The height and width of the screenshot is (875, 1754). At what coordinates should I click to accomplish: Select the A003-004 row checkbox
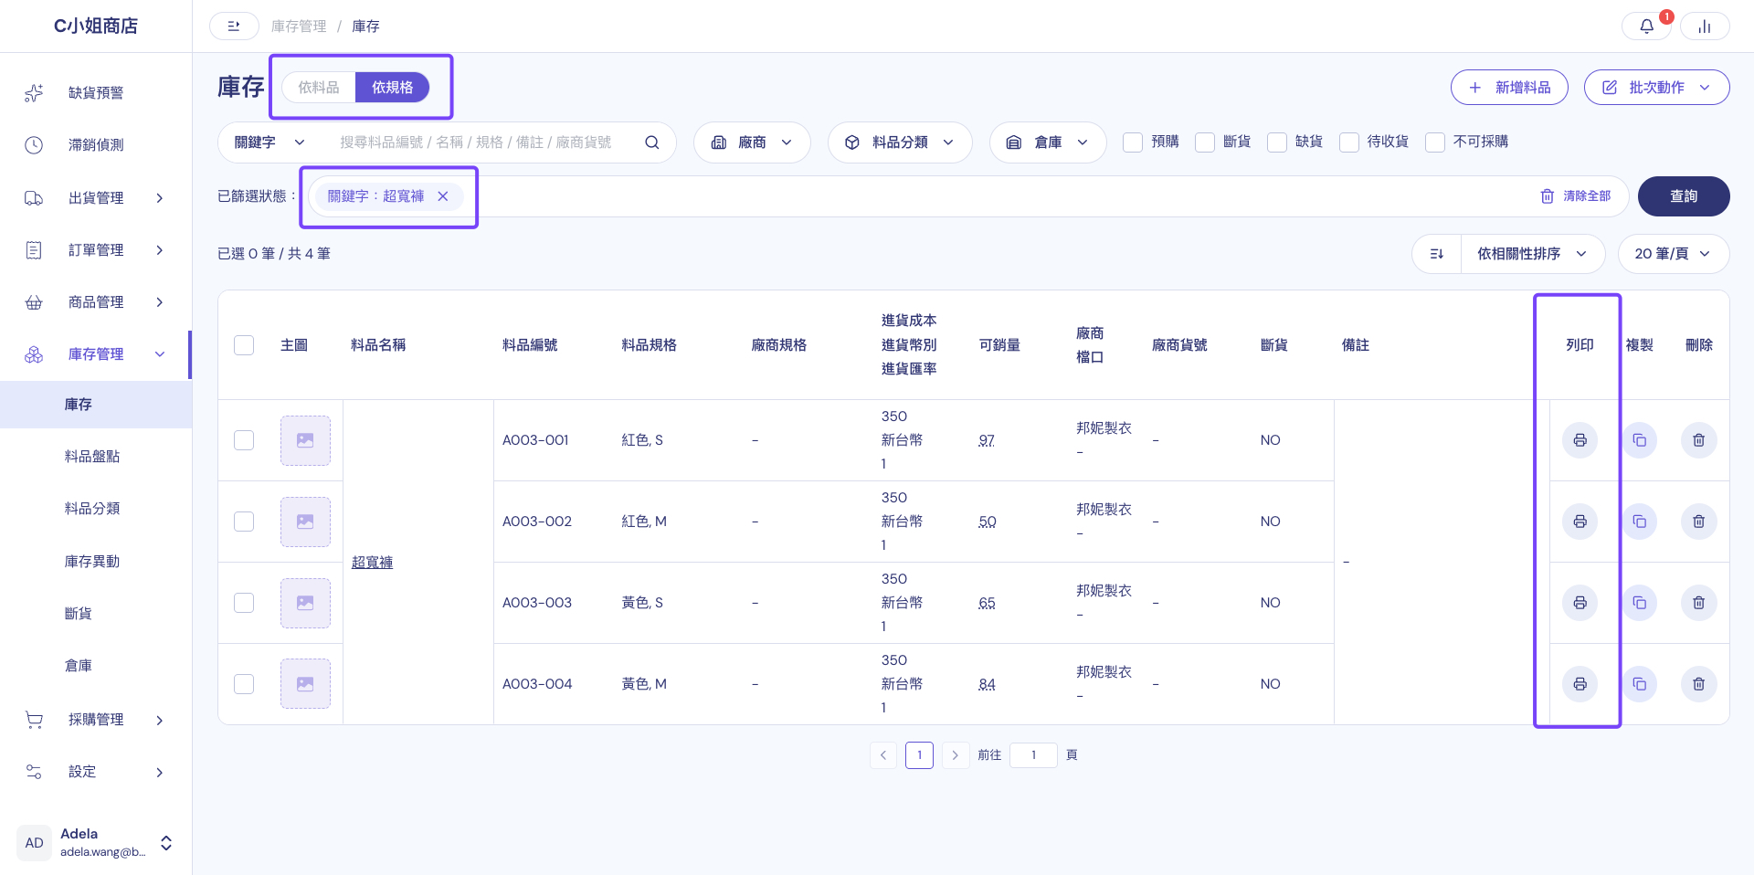click(x=244, y=684)
